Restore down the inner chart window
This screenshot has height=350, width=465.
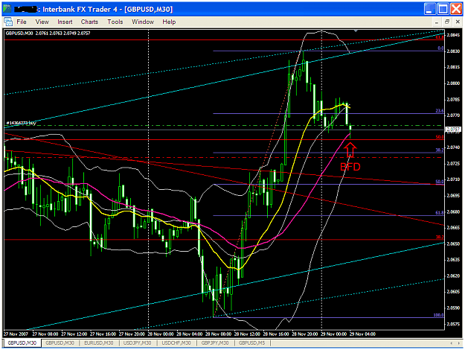[447, 22]
